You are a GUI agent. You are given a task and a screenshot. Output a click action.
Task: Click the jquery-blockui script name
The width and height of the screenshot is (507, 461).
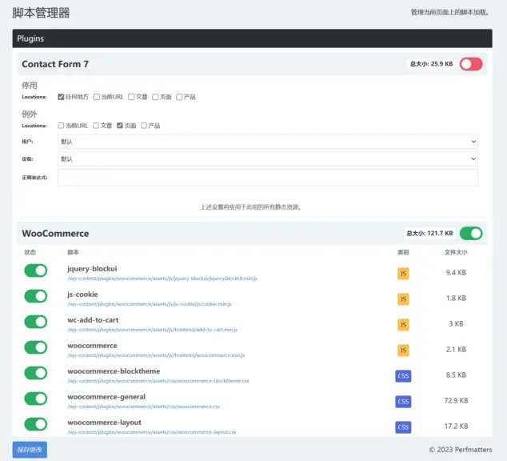(x=92, y=269)
